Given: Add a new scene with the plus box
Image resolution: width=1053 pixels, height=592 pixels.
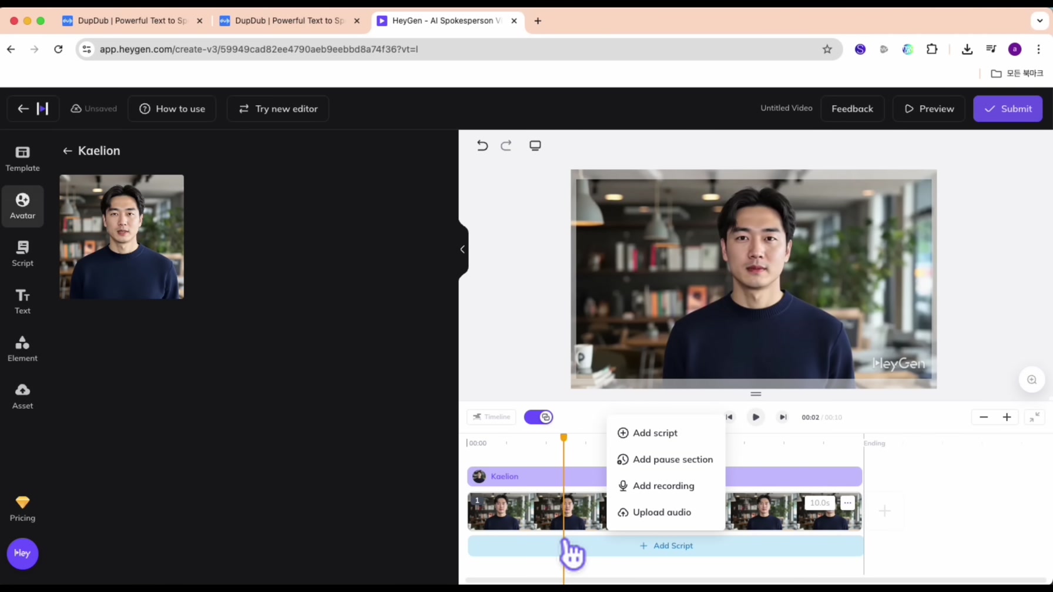Looking at the screenshot, I should click(x=885, y=511).
